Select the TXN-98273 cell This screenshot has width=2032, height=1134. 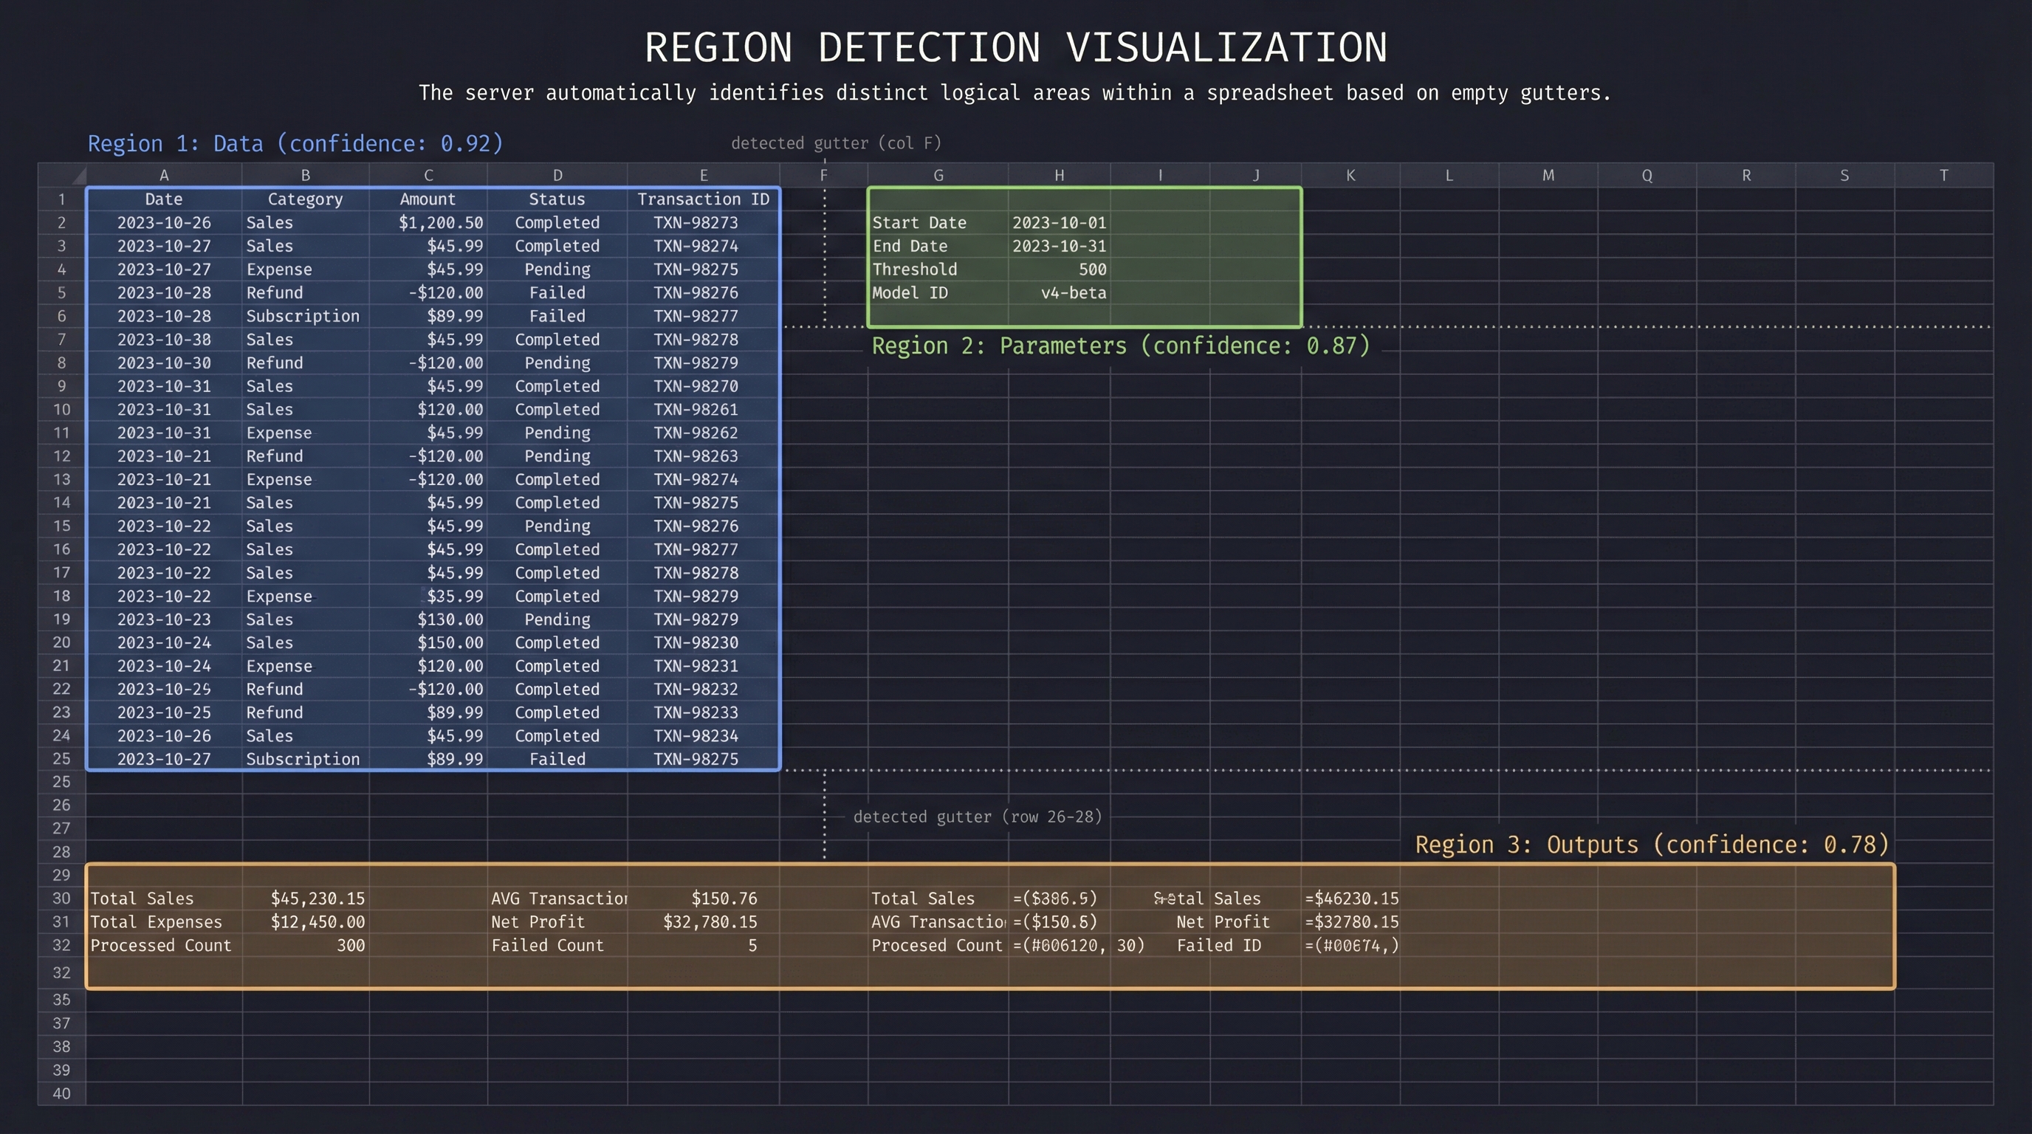click(x=695, y=223)
